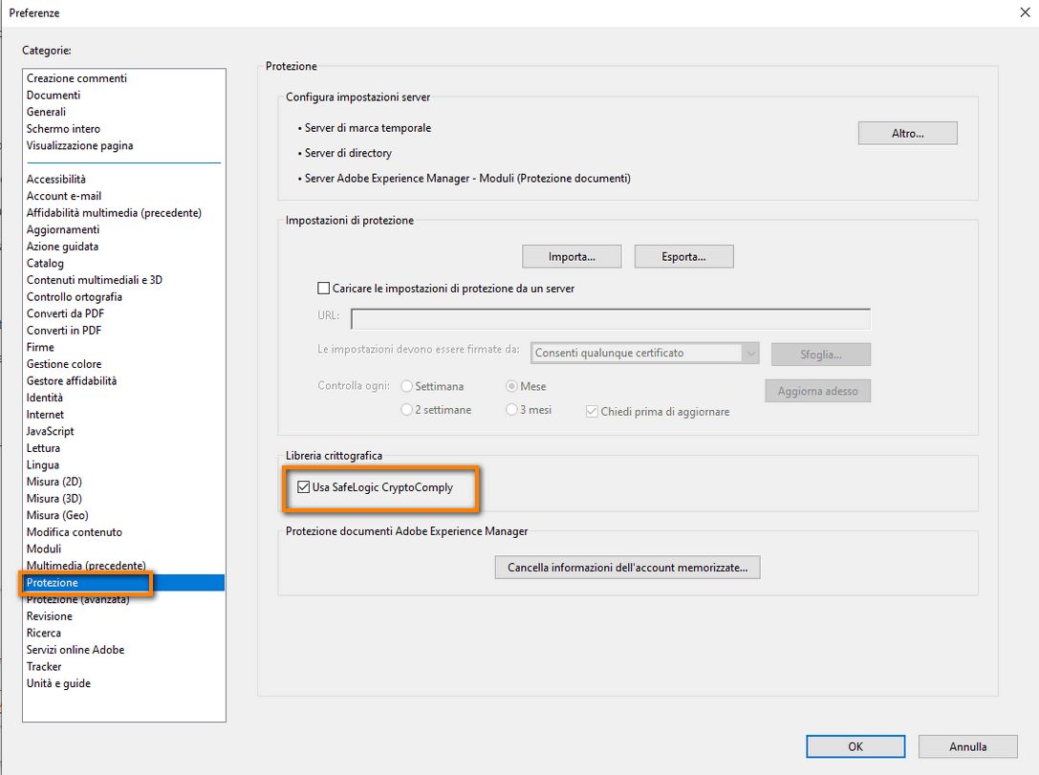
Task: Select Misura (Geo) category
Action: point(57,515)
